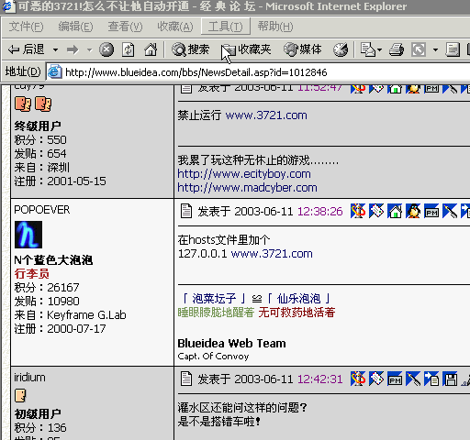
Task: Visit POPOEVER's homepage via house icon
Action: click(395, 211)
